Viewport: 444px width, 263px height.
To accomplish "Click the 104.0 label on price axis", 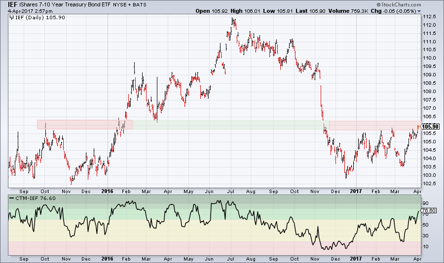I will 429,159.
